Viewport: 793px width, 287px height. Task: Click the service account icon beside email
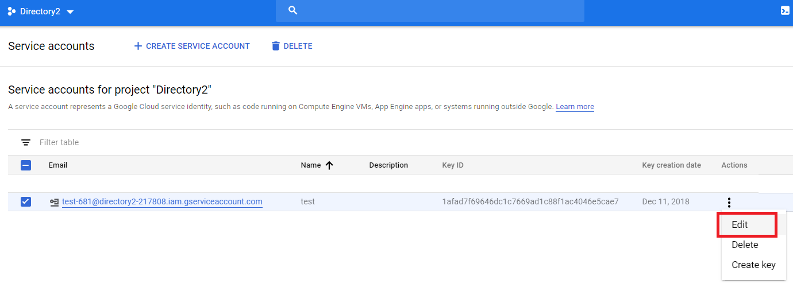[x=55, y=202]
